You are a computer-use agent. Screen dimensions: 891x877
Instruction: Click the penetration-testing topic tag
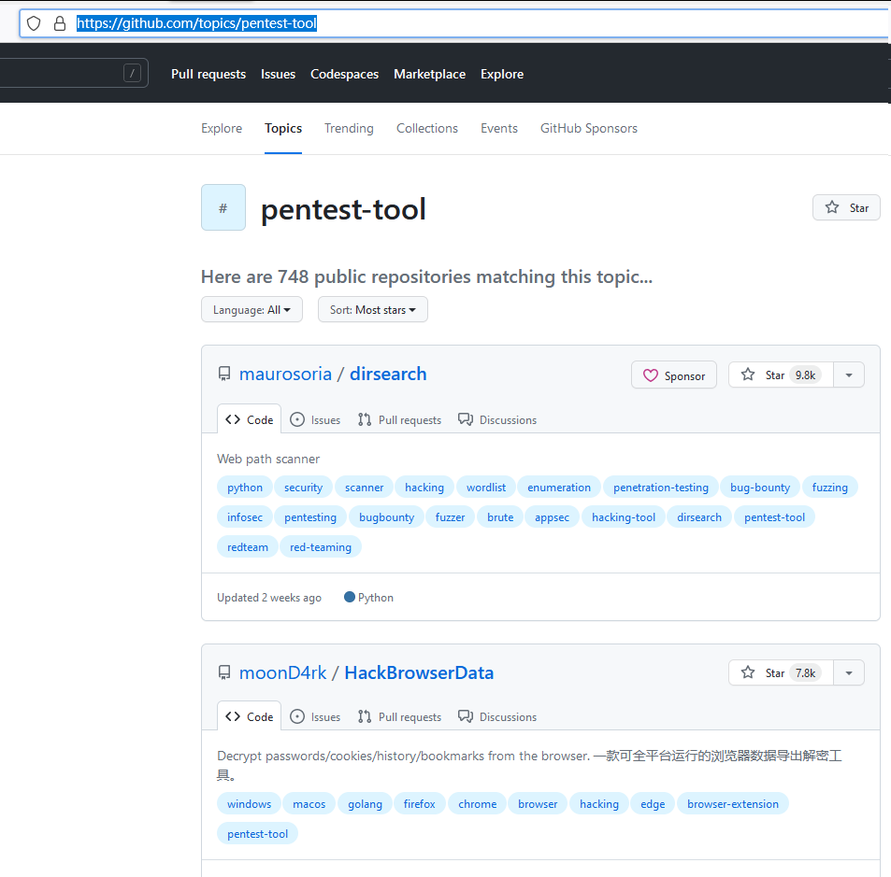coord(660,488)
